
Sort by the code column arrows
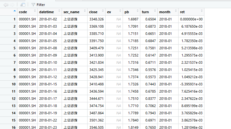(x=35, y=12)
